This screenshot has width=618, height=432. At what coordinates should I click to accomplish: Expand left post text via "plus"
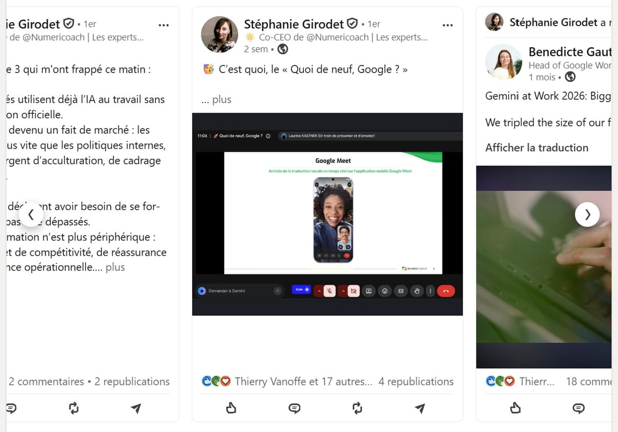[x=115, y=267]
